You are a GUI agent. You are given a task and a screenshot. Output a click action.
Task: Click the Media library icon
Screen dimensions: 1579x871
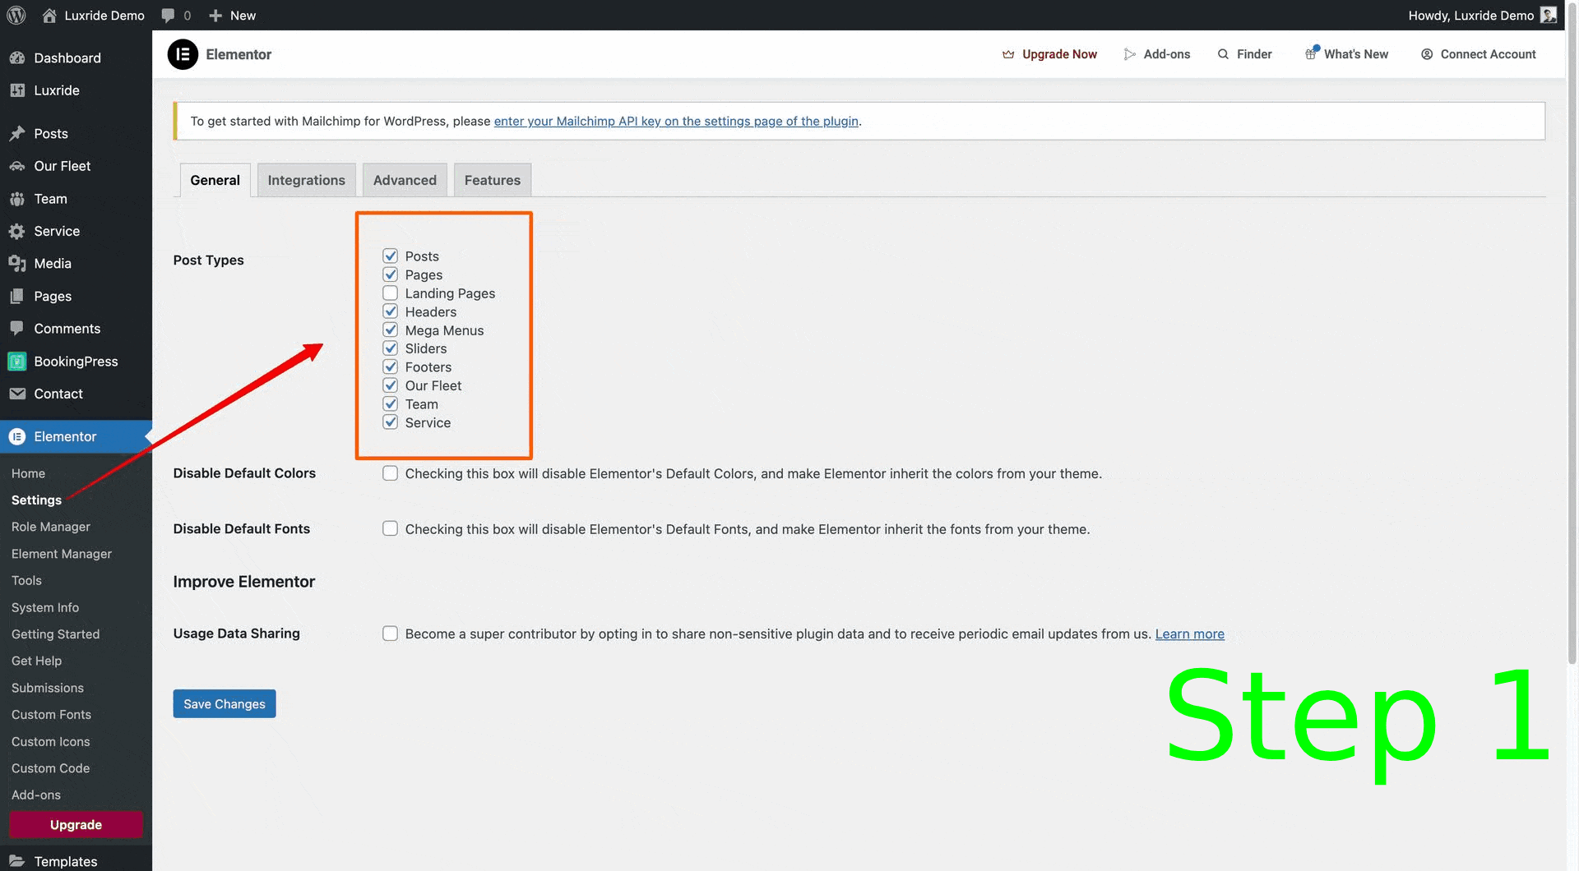17,263
